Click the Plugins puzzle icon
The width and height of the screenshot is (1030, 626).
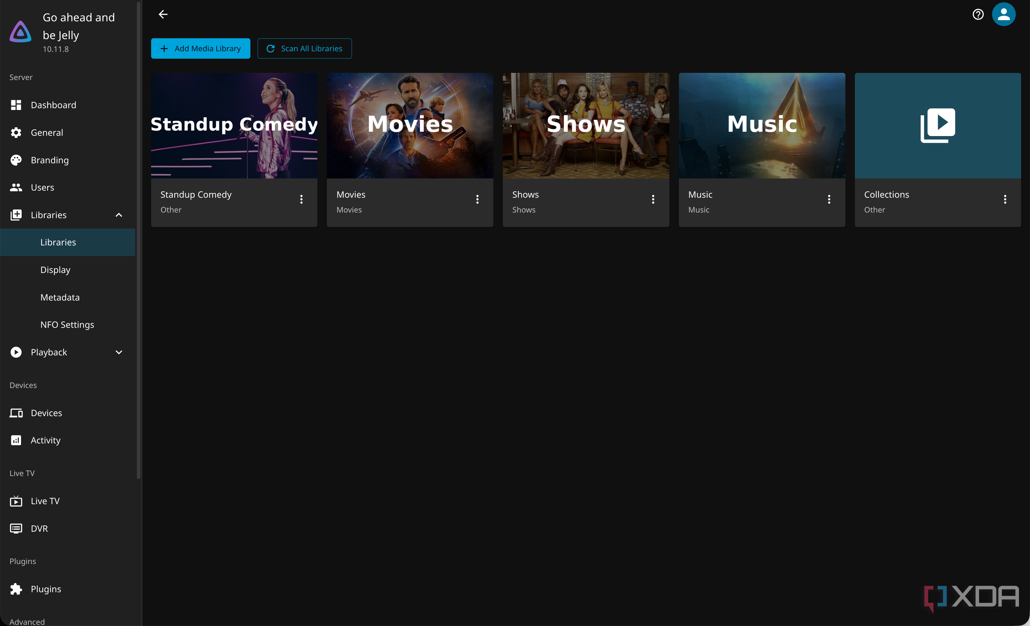click(16, 589)
